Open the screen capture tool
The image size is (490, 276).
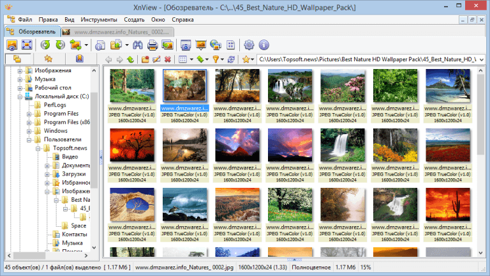[186, 45]
